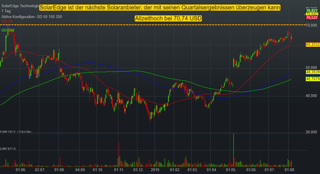The height and width of the screenshot is (174, 320).
Task: Click the '2.997.871 S.' volume label
Action: (x=8, y=149)
